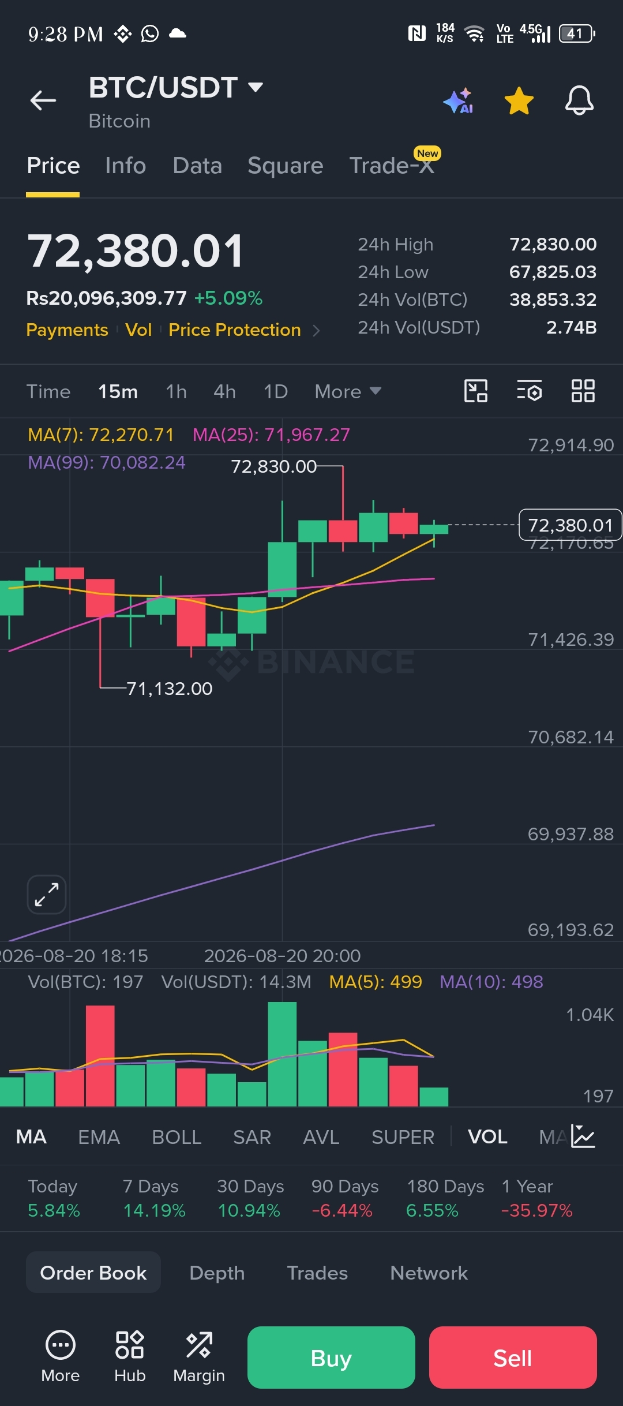623x1406 pixels.
Task: Tap the Today 5.84% performance
Action: point(54,1198)
